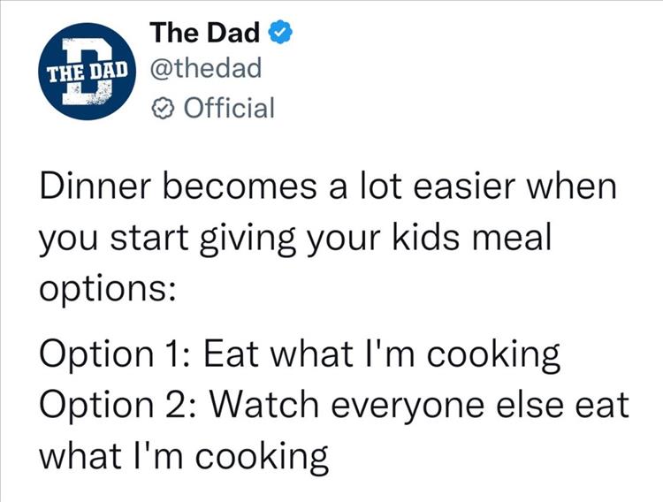This screenshot has height=502, width=663.
Task: Click the final line "what I'm cooking"
Action: 185,457
